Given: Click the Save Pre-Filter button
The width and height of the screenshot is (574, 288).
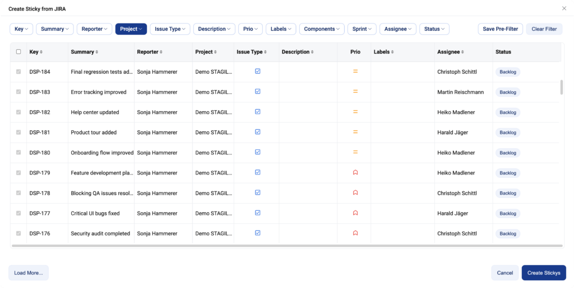Looking at the screenshot, I should (501, 29).
